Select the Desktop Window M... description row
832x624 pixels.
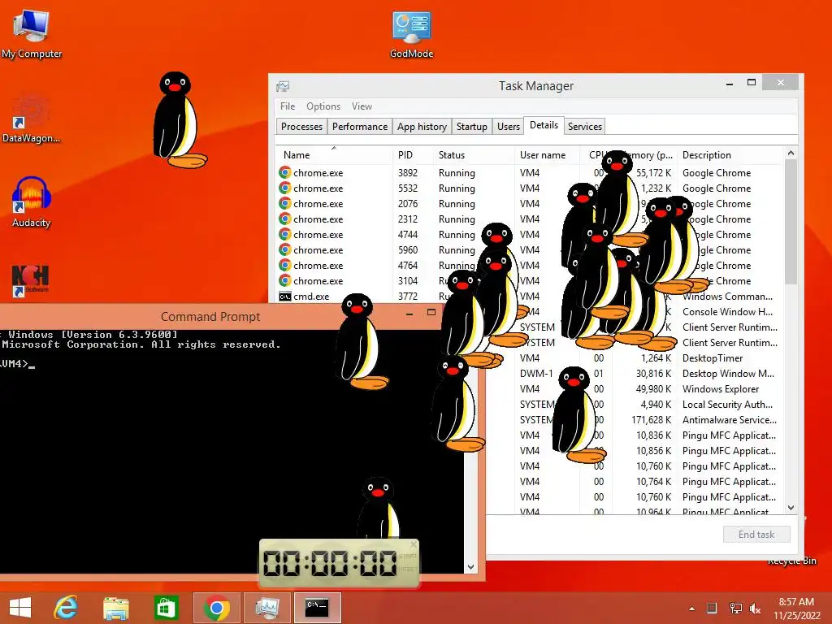coord(728,374)
